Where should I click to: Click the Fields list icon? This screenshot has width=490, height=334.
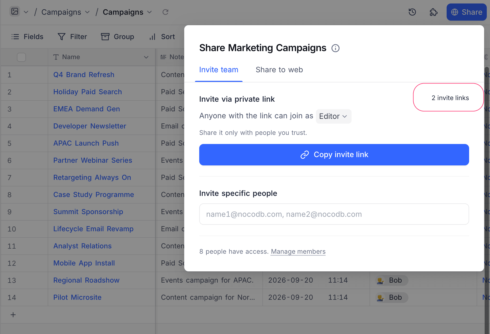15,37
